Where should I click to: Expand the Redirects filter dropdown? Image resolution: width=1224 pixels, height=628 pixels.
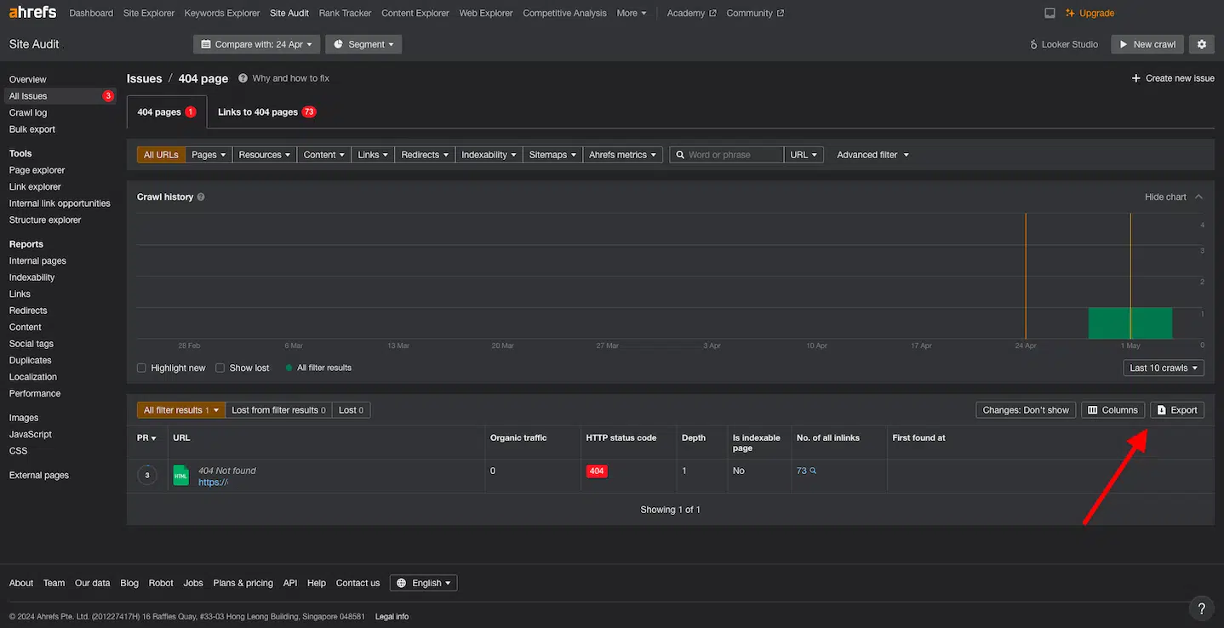pyautogui.click(x=425, y=155)
